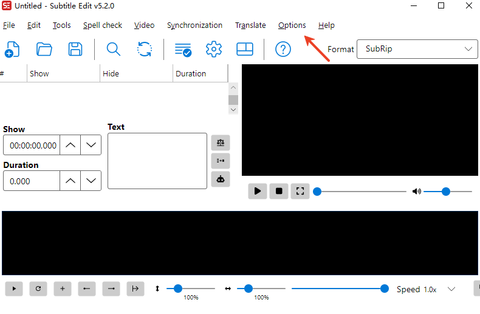Click the subtitle Text box

click(x=157, y=161)
